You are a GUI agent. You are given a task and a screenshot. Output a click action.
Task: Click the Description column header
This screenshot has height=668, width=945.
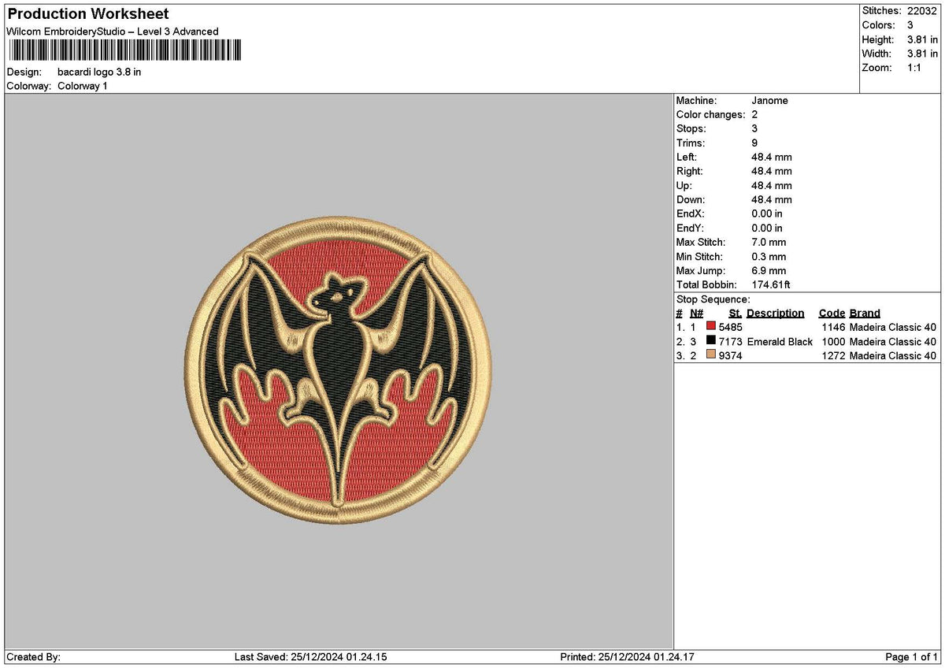tap(775, 313)
